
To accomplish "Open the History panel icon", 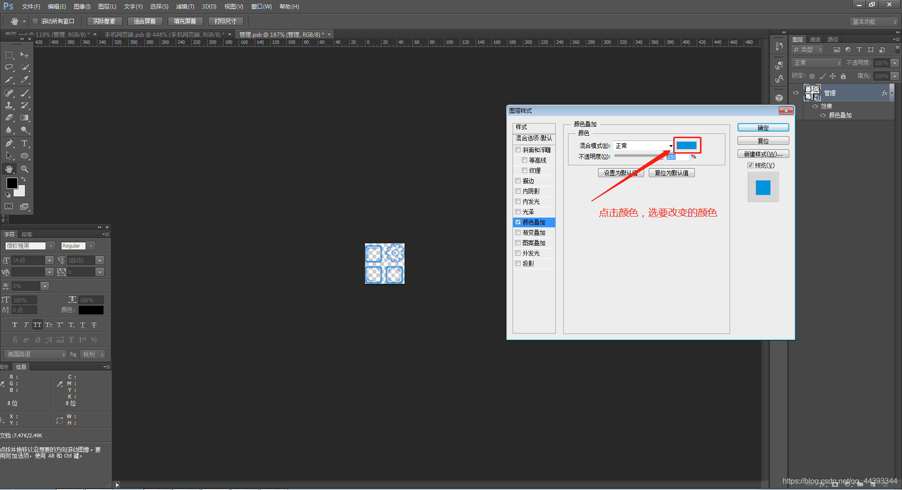I will (779, 47).
